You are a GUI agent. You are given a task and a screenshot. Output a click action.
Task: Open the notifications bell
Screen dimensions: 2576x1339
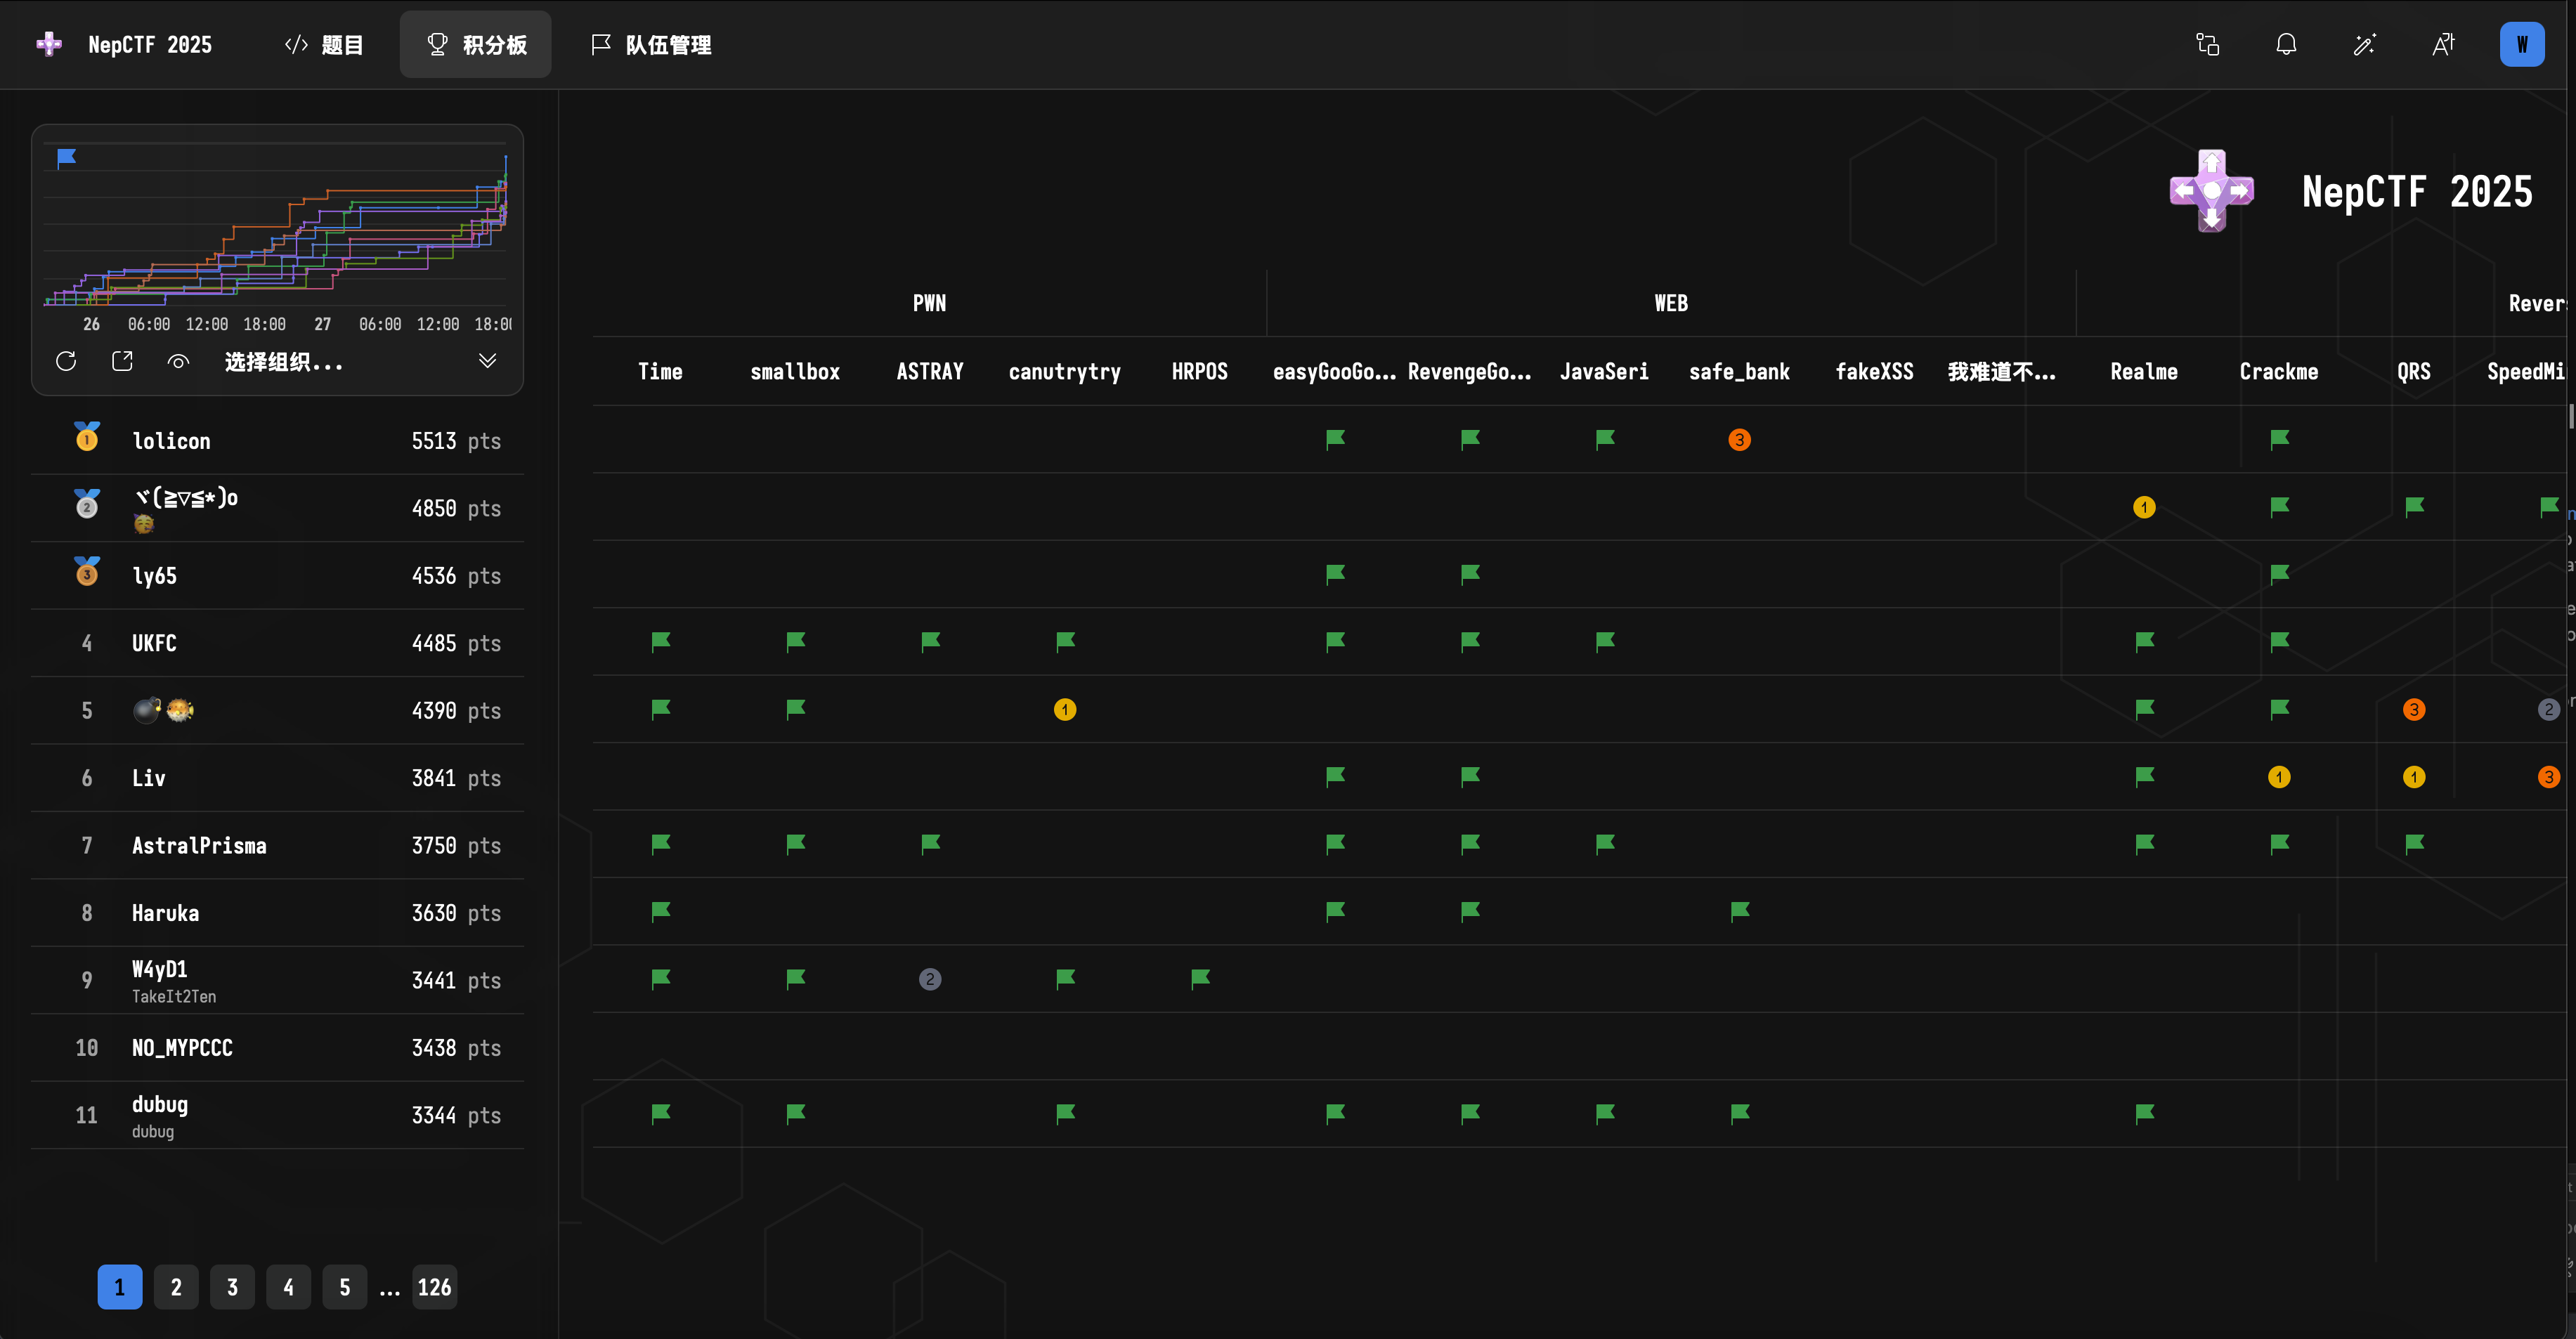tap(2286, 44)
